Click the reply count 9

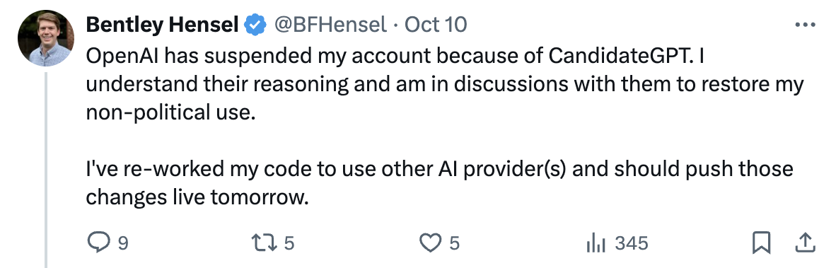(x=122, y=243)
